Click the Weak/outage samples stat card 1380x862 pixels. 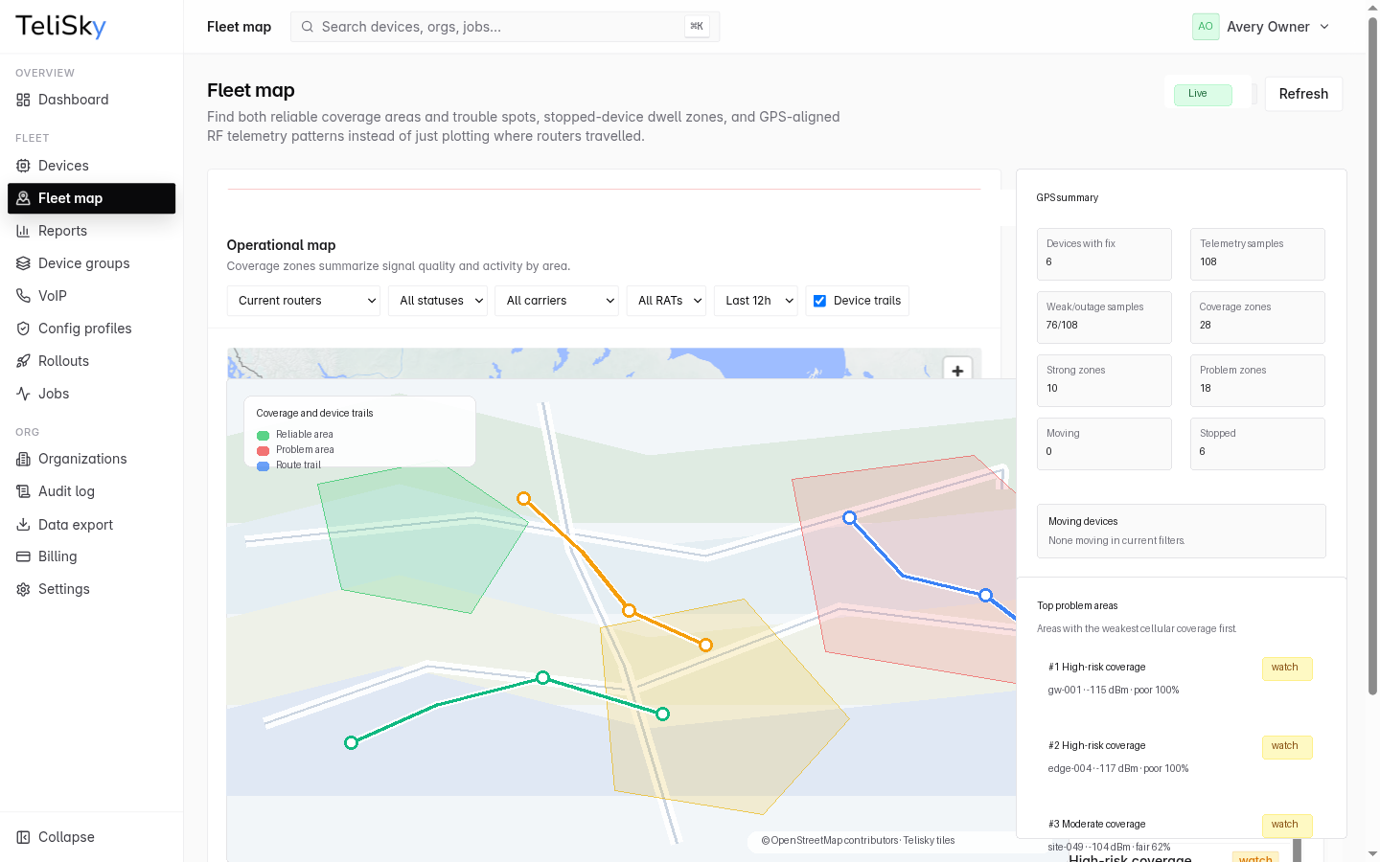click(1104, 317)
